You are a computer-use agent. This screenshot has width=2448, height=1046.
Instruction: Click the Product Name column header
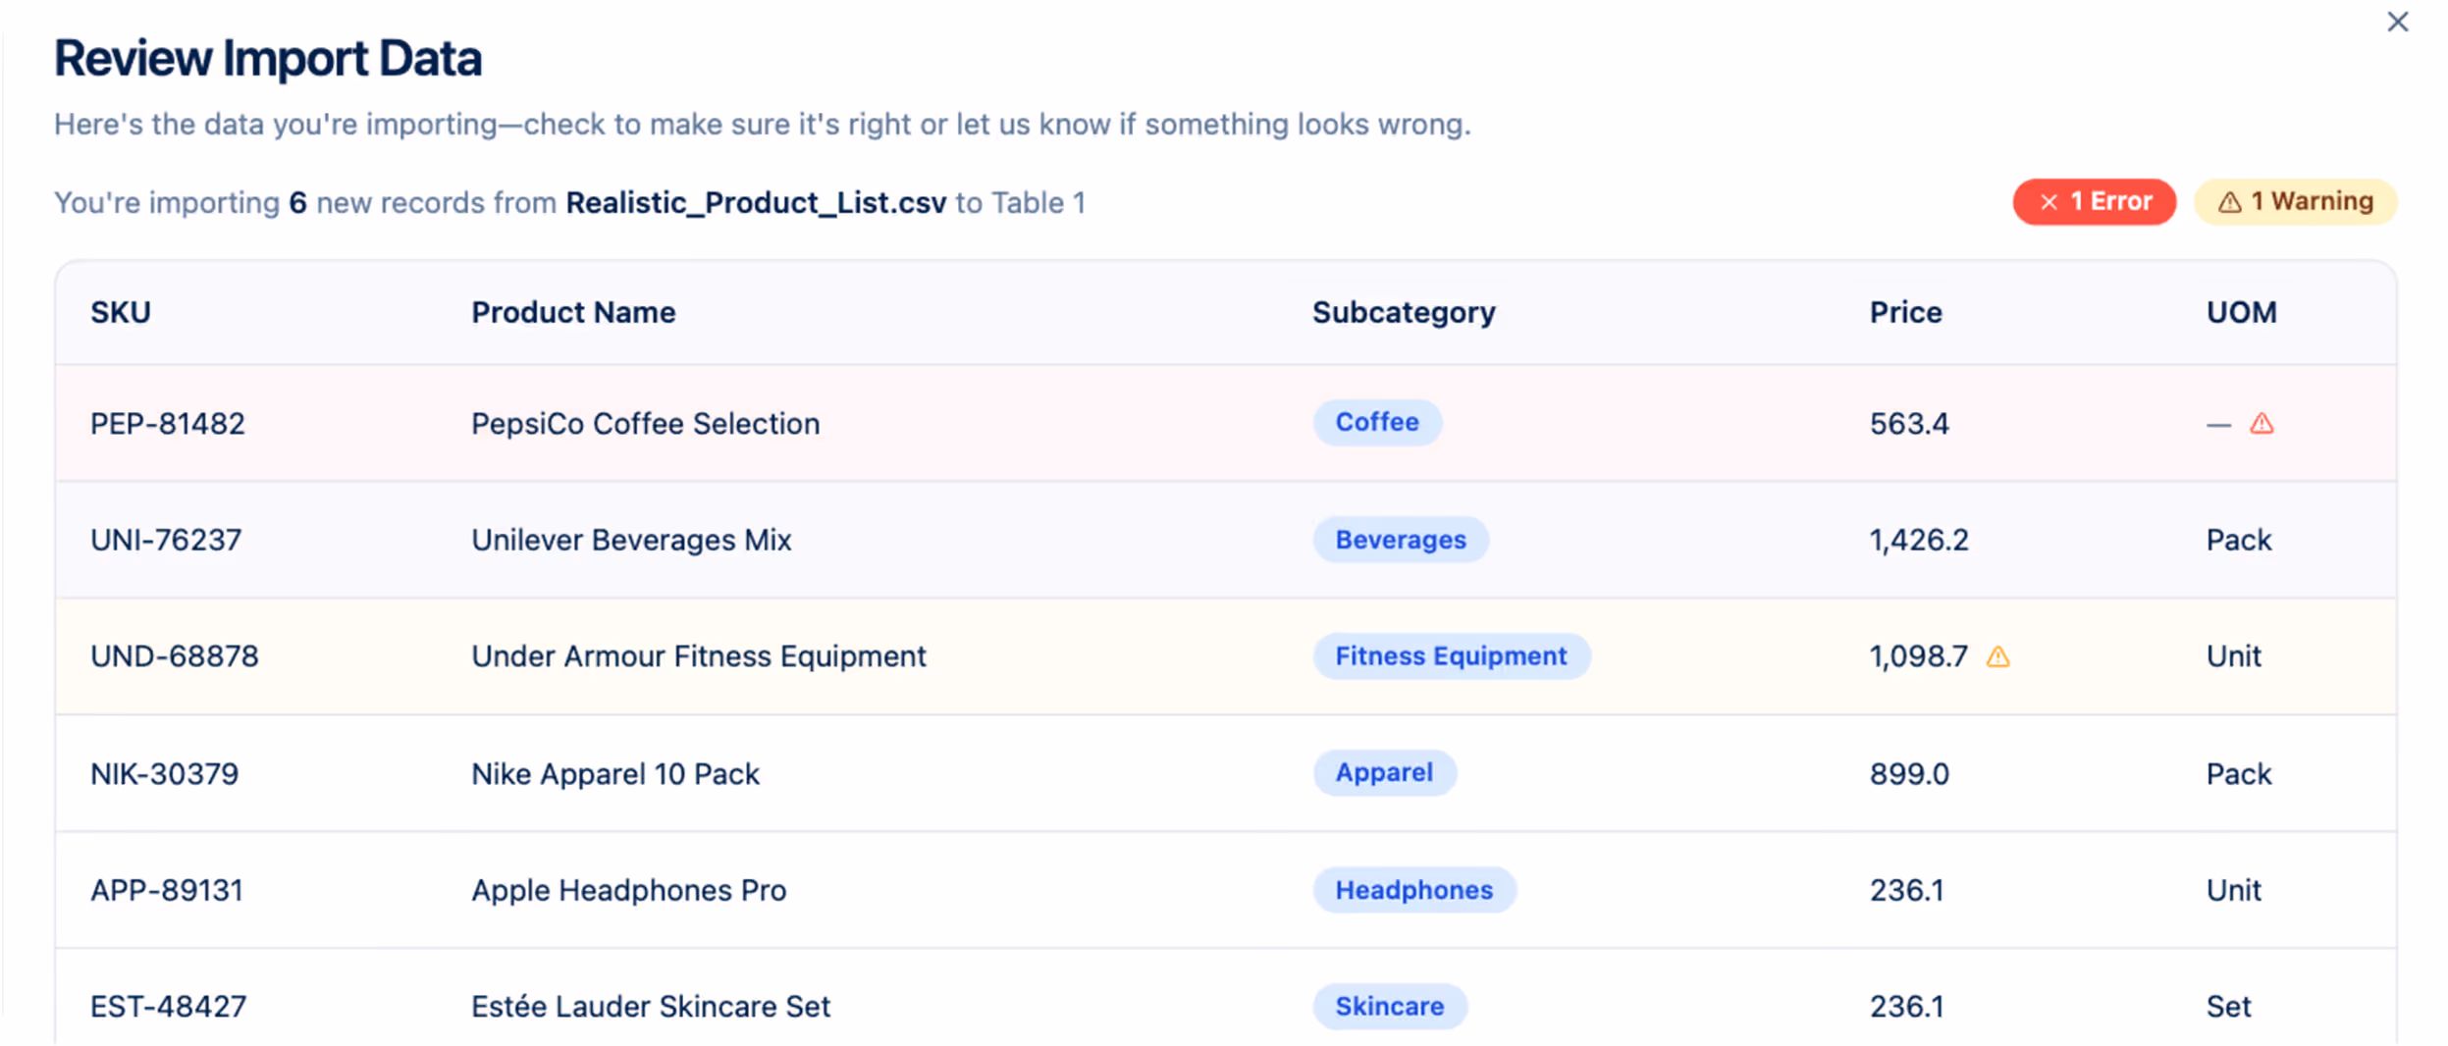(x=572, y=311)
